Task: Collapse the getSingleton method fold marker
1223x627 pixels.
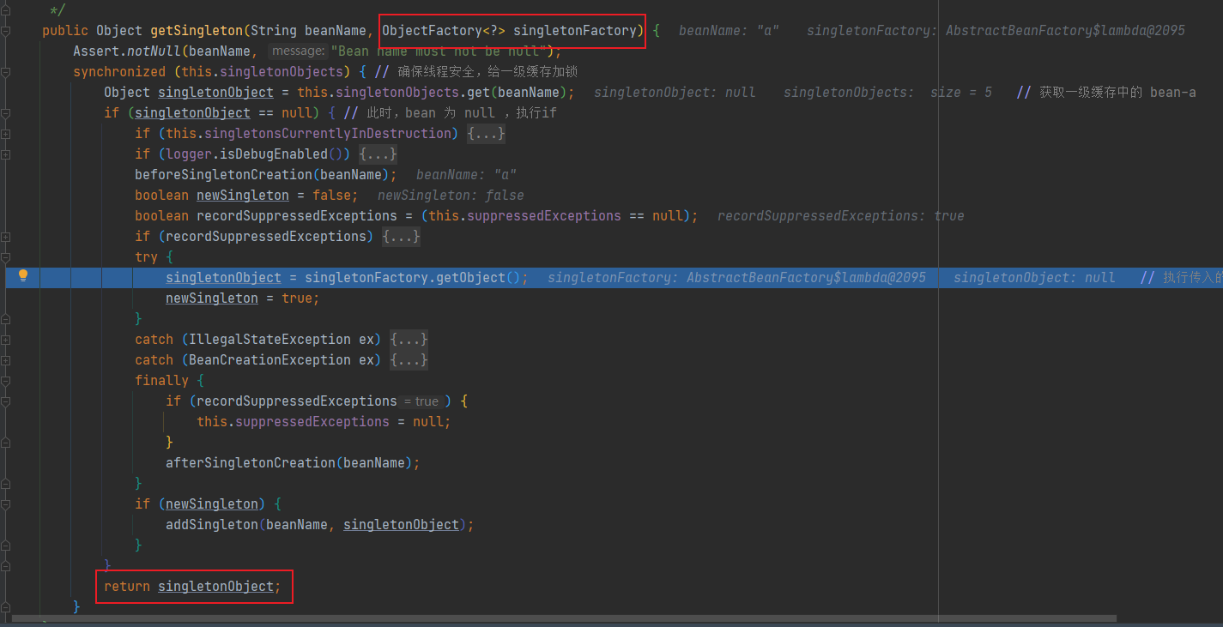Action: 6,31
